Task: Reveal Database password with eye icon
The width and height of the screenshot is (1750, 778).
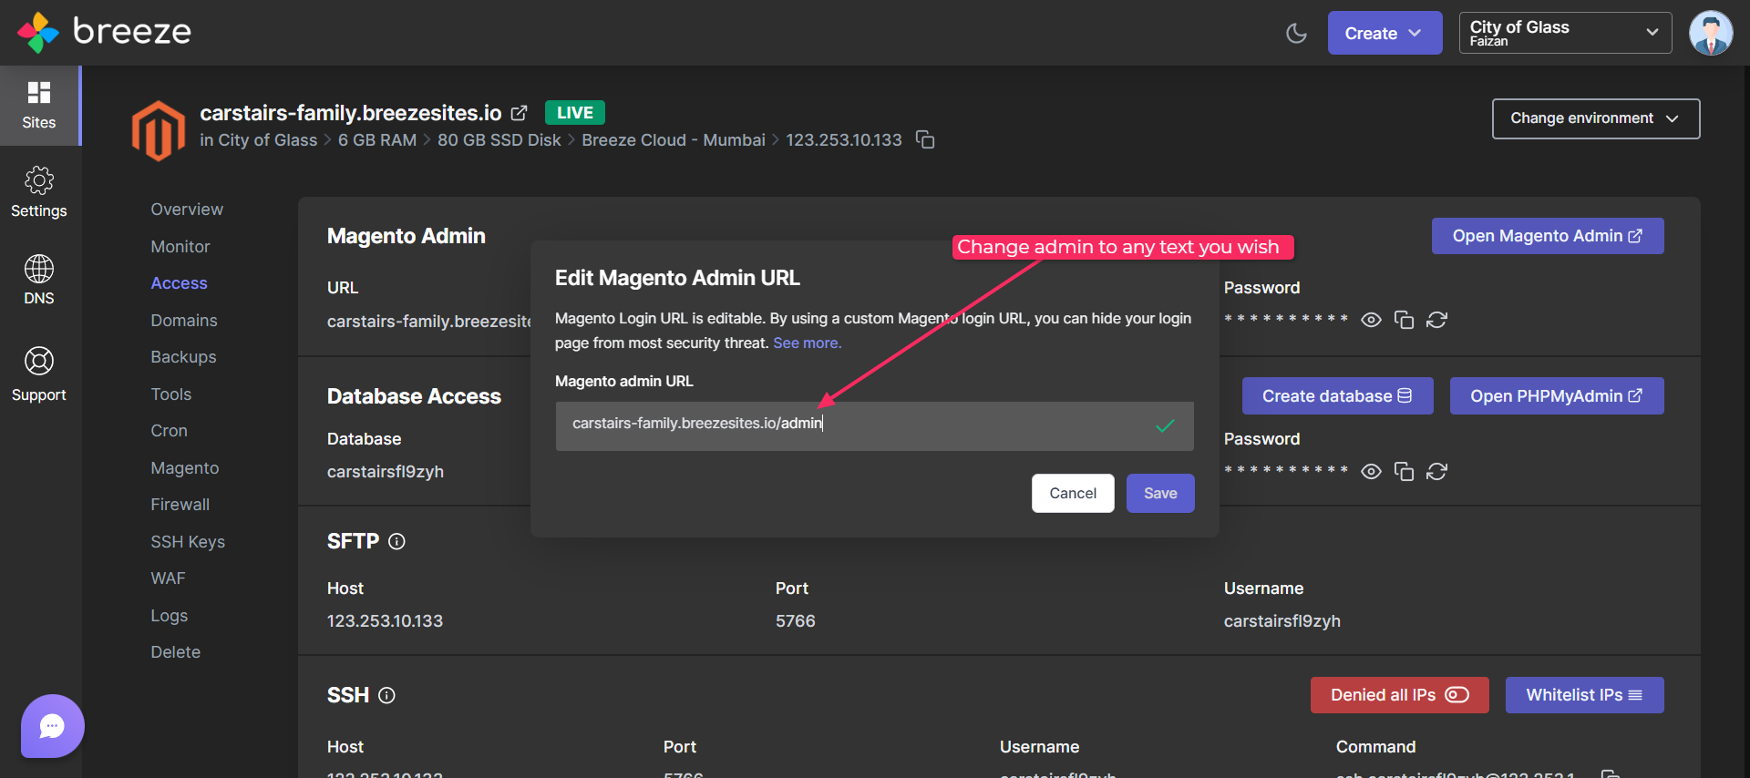Action: [x=1371, y=471]
